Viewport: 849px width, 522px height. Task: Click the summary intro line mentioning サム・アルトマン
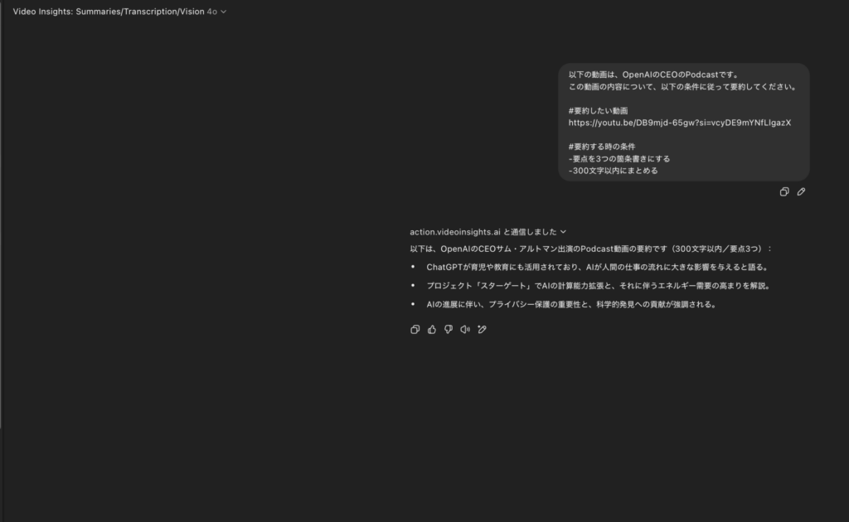coord(590,249)
